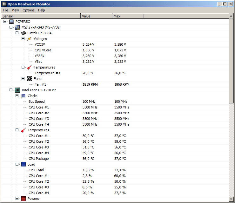
Task: Click the Open Hardware Monitor title bar icon
Action: coord(4,4)
